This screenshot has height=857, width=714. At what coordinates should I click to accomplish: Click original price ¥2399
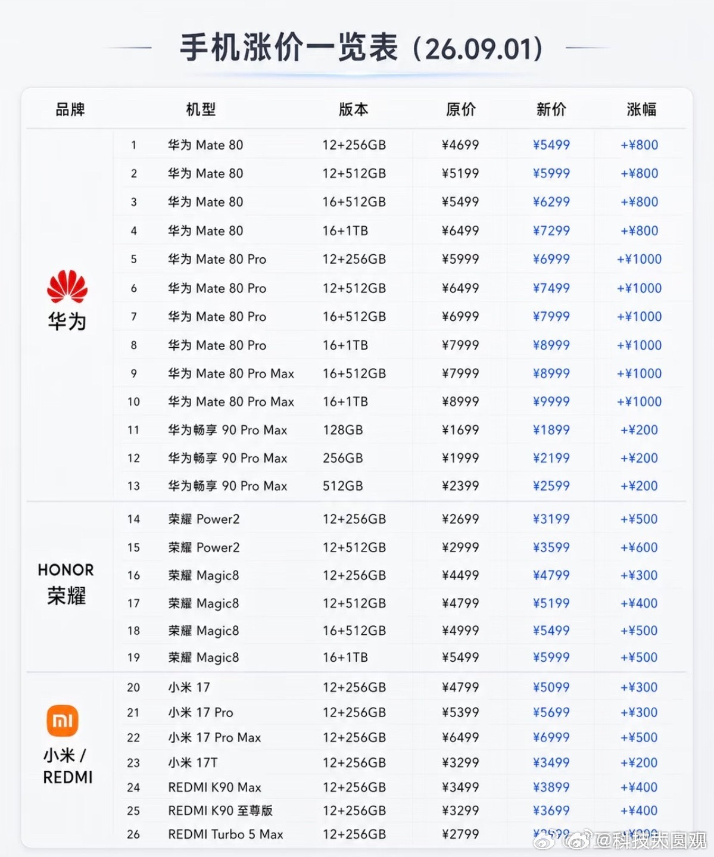tap(460, 486)
